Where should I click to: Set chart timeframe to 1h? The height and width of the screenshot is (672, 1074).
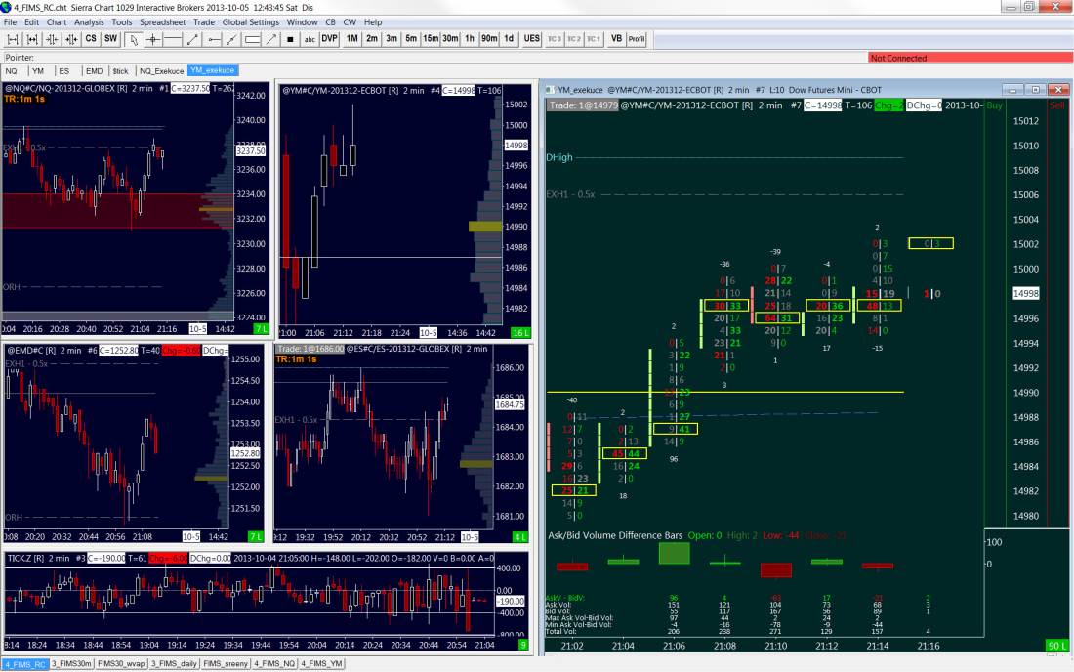coord(470,39)
